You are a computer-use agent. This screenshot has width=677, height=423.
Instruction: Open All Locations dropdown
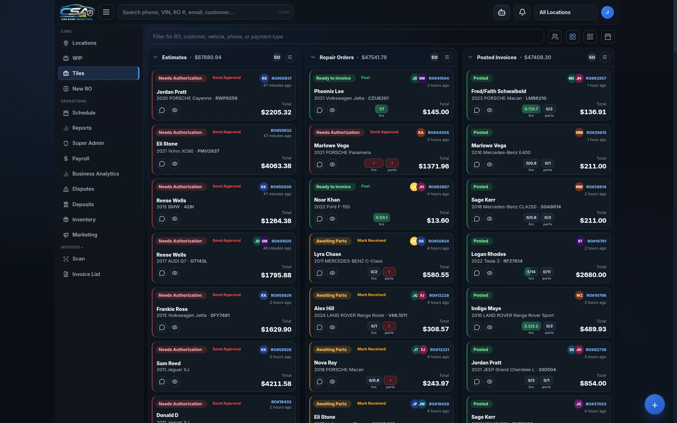click(566, 12)
